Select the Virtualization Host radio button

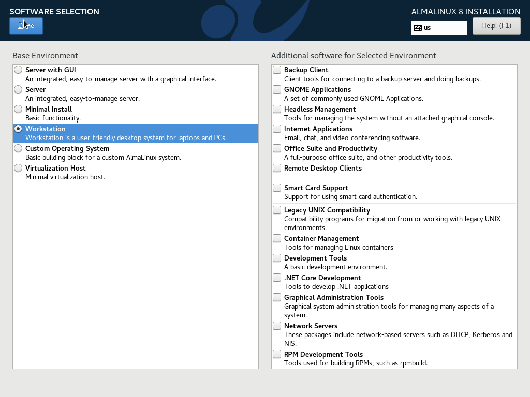[18, 168]
